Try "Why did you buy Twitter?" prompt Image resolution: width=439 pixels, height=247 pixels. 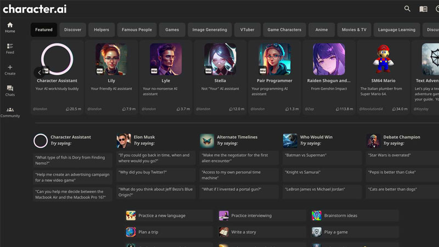[x=156, y=175]
